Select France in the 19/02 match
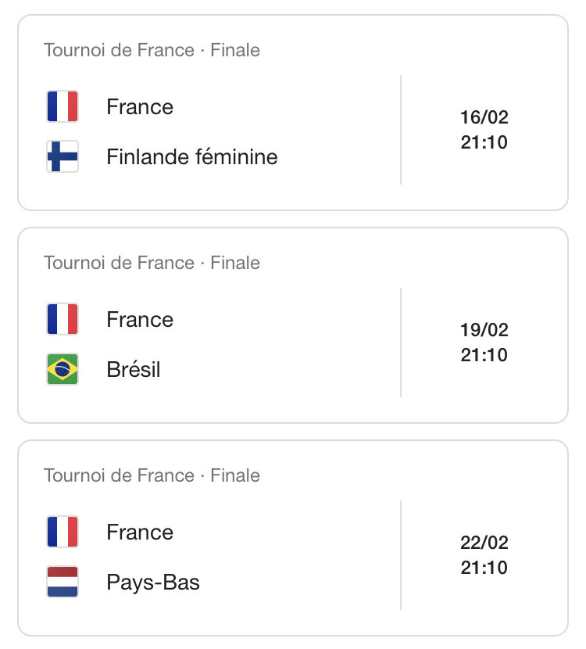586x649 pixels. 140,320
